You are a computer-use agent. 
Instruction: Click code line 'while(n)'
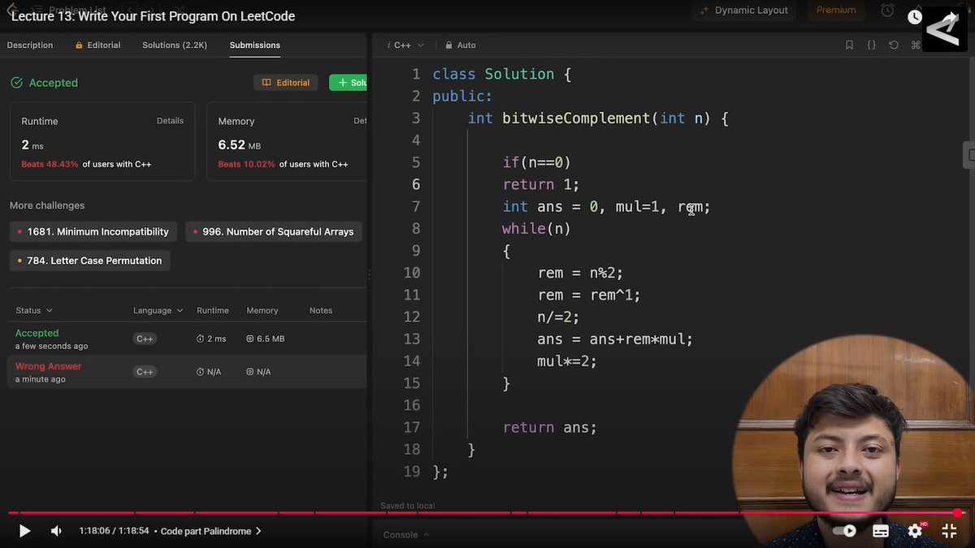tap(537, 229)
